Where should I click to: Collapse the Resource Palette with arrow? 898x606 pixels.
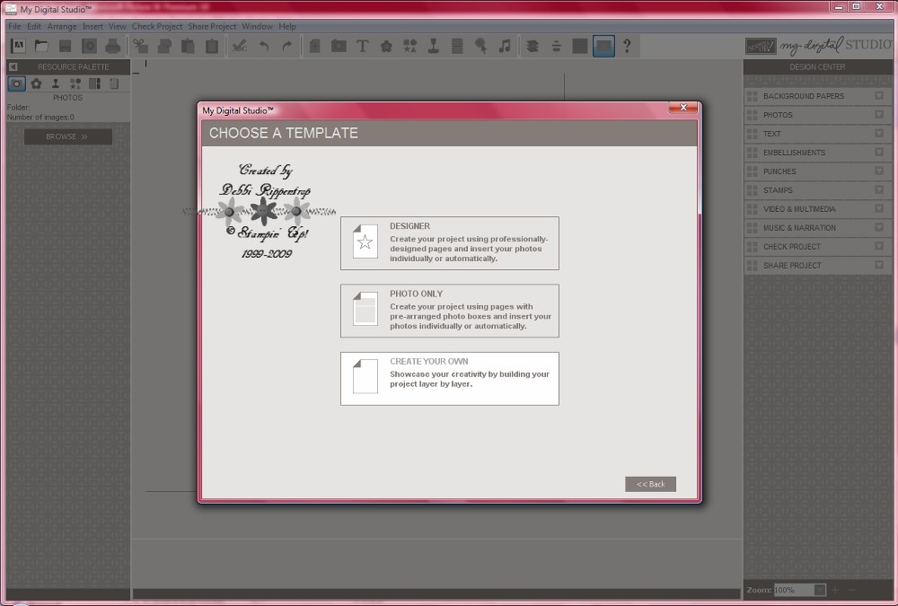pos(13,66)
